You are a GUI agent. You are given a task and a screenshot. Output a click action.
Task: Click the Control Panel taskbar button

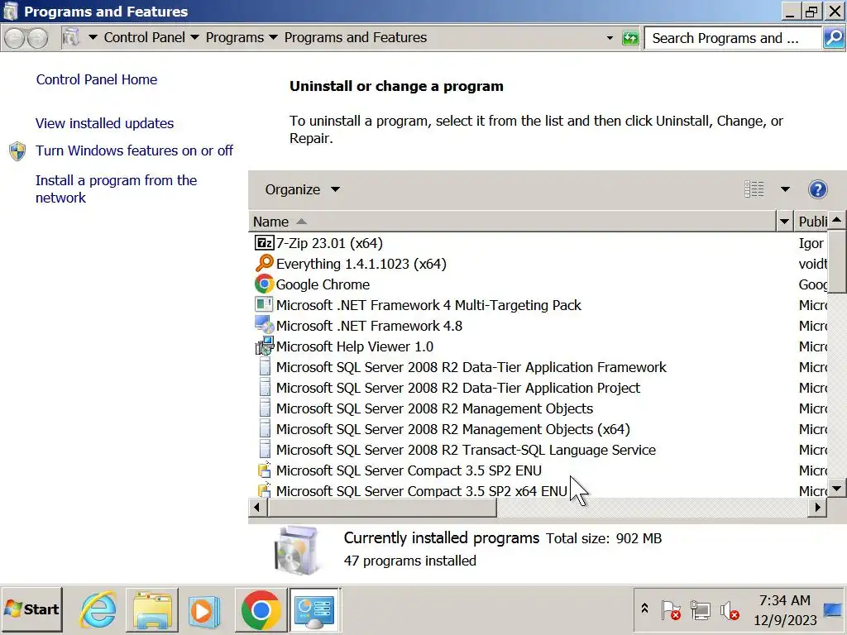[314, 610]
